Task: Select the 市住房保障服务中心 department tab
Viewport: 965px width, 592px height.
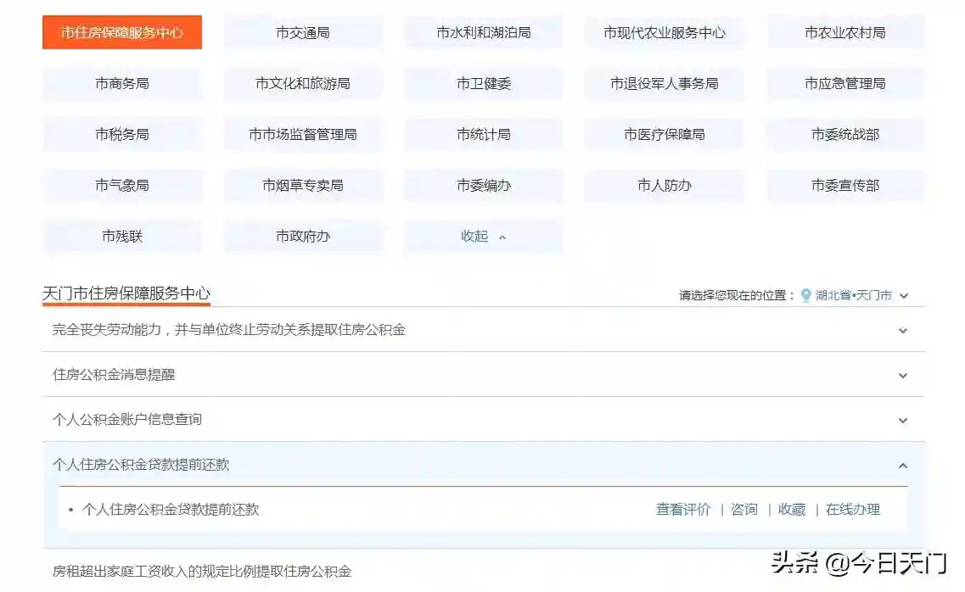Action: [x=122, y=32]
